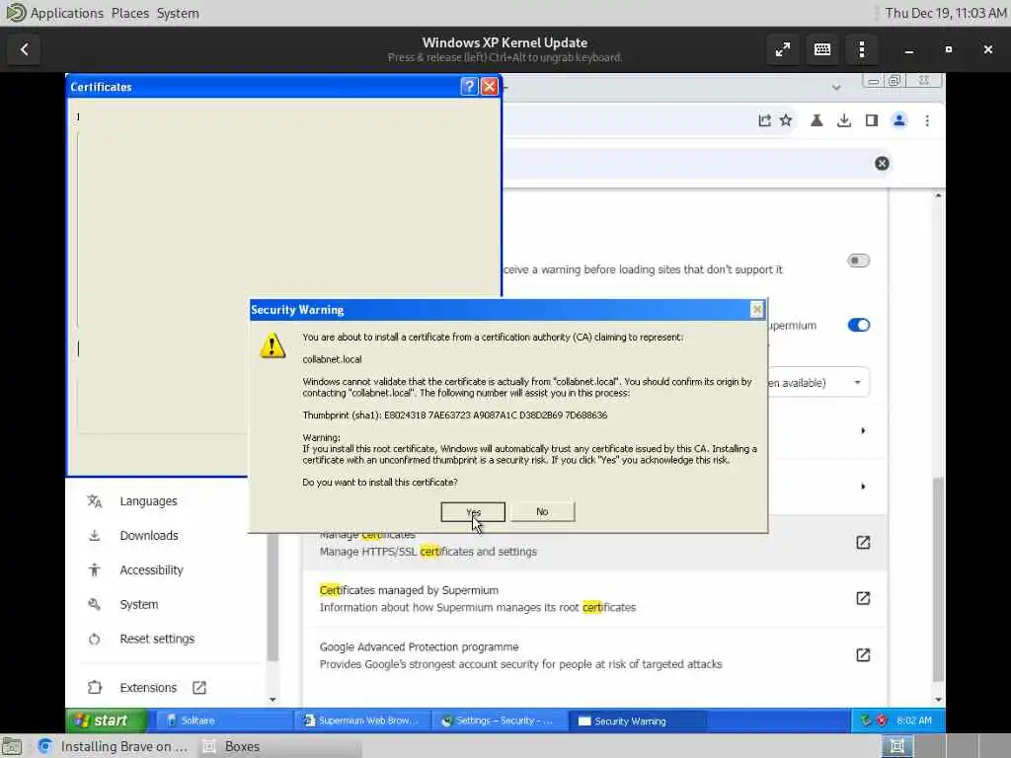Open the browser three-dot menu
The width and height of the screenshot is (1011, 758).
[x=927, y=120]
